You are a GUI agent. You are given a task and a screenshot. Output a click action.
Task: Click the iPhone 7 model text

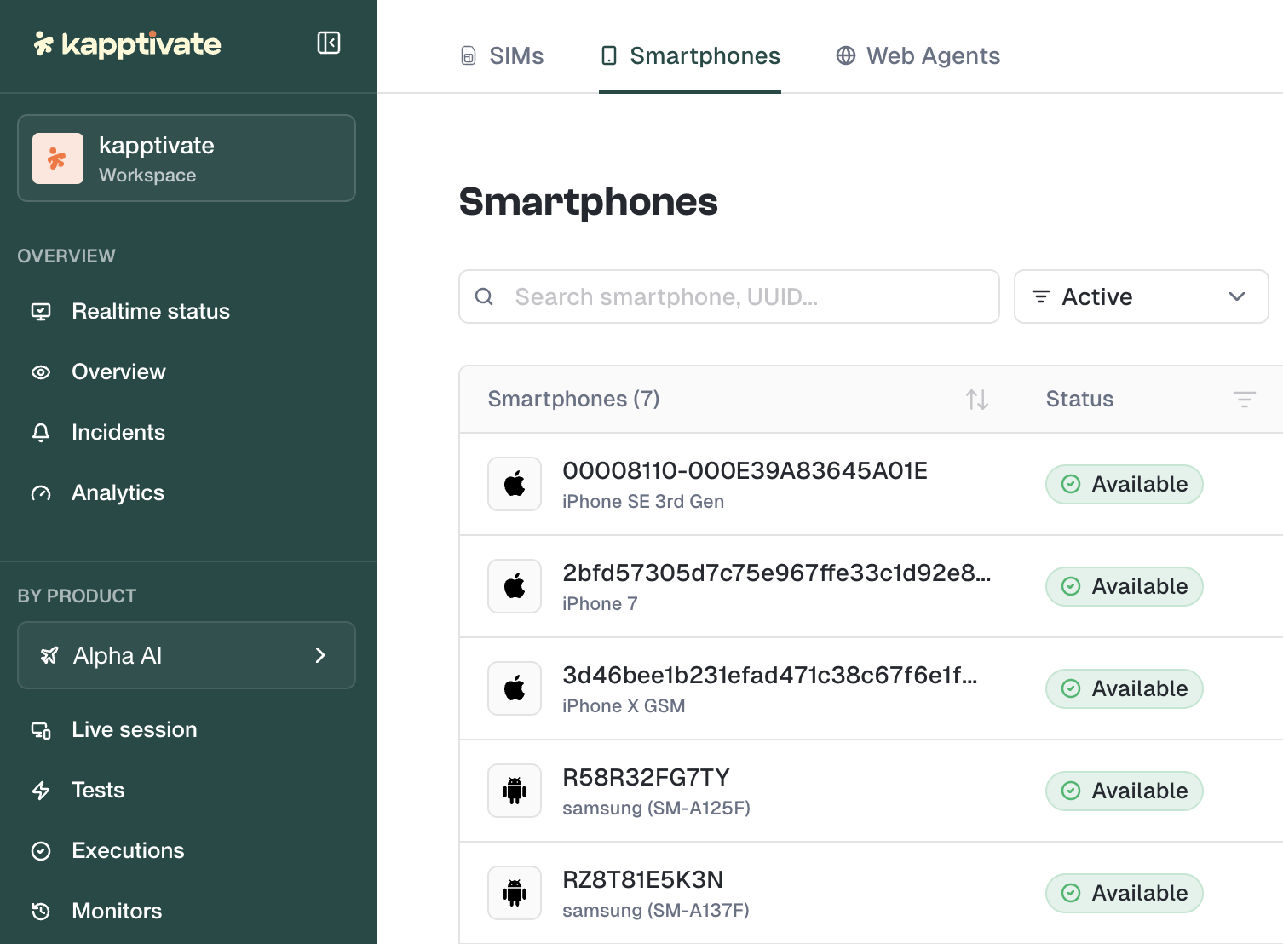click(600, 604)
